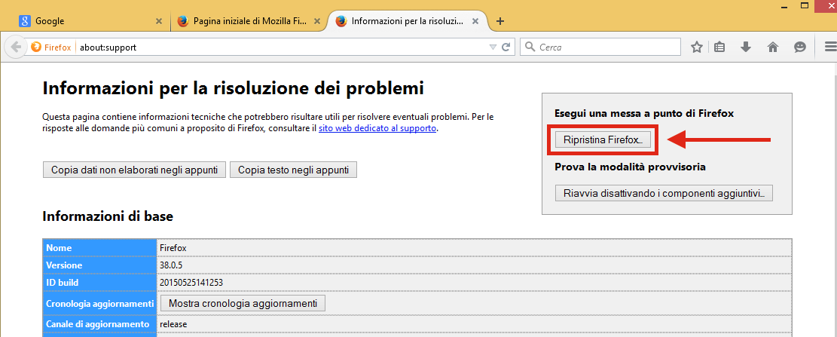This screenshot has width=837, height=337.
Task: Reload the current page
Action: coord(506,47)
